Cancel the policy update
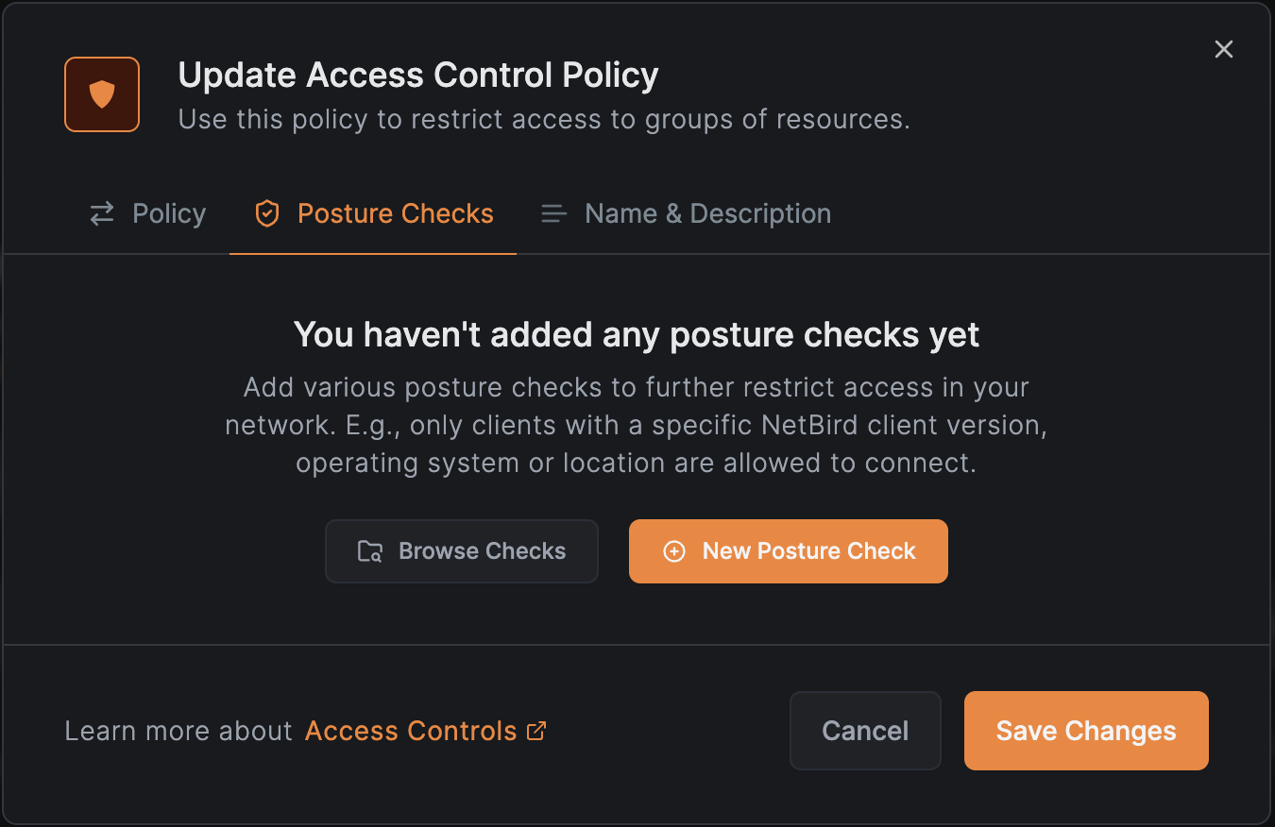The image size is (1275, 827). [x=864, y=730]
